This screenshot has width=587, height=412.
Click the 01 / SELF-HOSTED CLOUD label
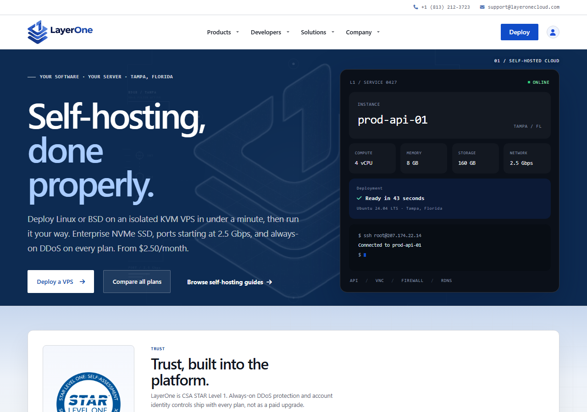[x=526, y=61]
